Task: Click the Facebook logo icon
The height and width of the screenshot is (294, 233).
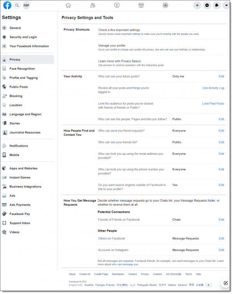Action: 7,5
